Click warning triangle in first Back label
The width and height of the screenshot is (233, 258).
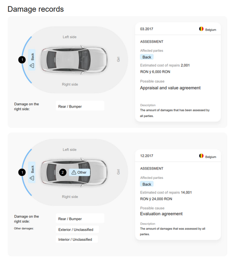coord(32,66)
